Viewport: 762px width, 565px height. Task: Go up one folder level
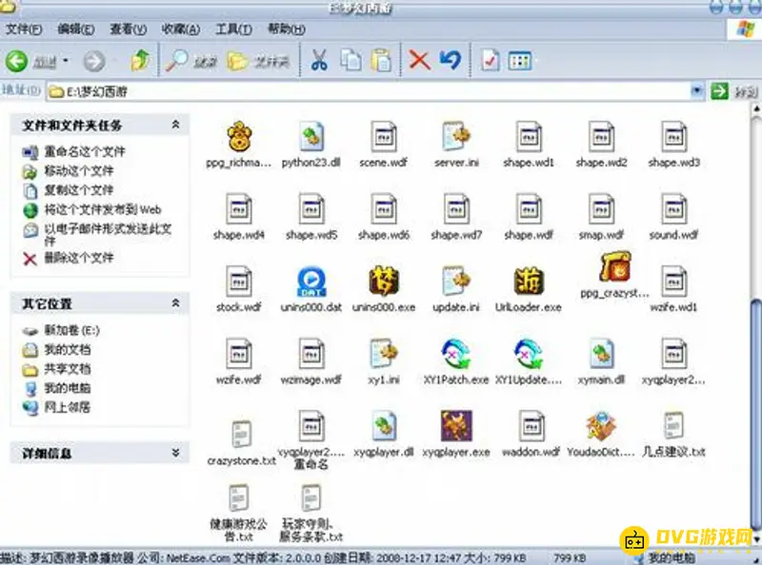pyautogui.click(x=140, y=61)
